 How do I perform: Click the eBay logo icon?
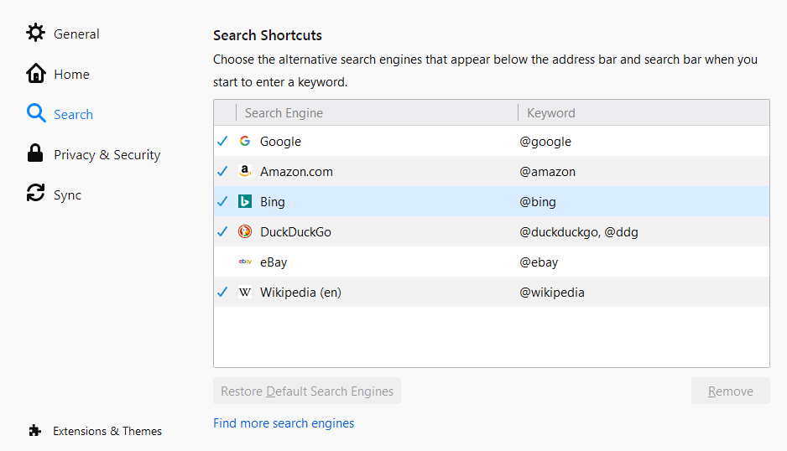click(245, 262)
